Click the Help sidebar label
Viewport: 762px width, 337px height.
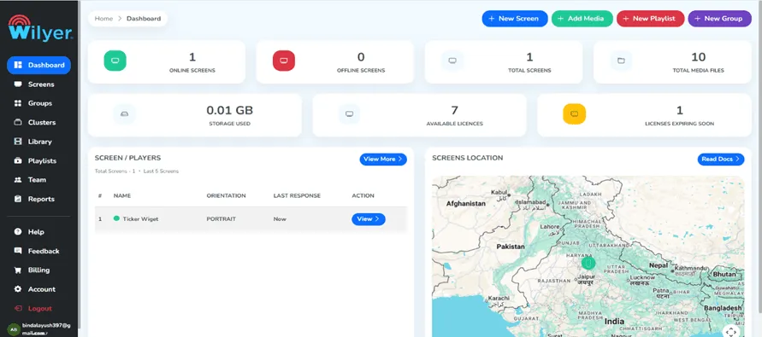[x=36, y=232]
